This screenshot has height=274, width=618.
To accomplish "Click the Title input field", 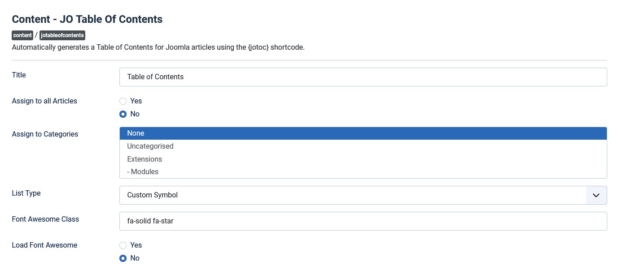I will pos(314,77).
